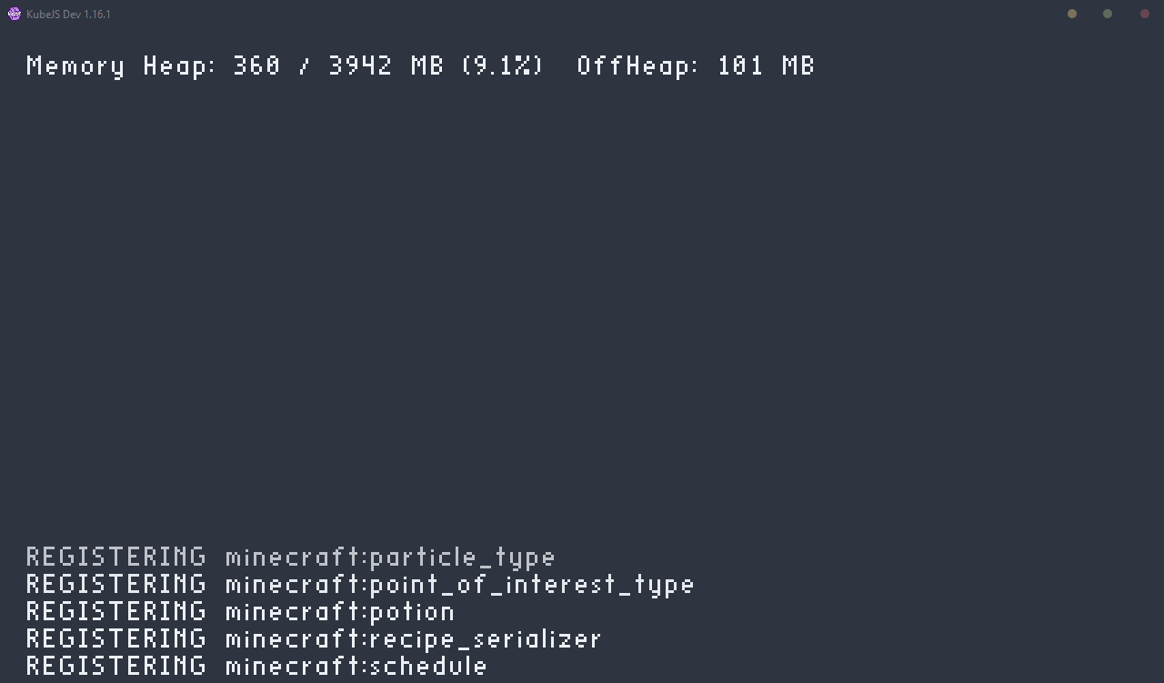Click the minecraft:particle_type log entry

(390, 557)
